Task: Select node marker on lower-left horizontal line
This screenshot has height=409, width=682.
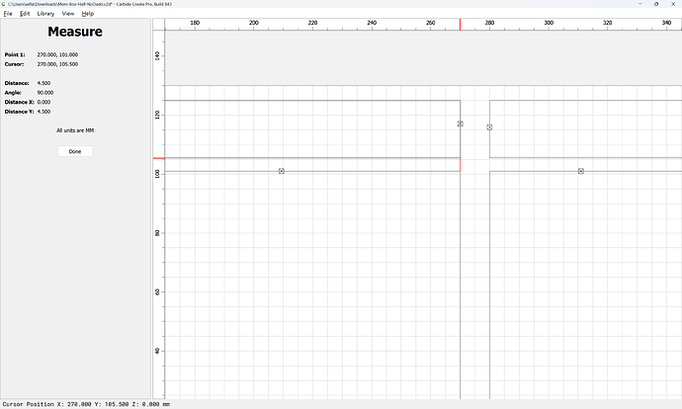Action: (282, 171)
